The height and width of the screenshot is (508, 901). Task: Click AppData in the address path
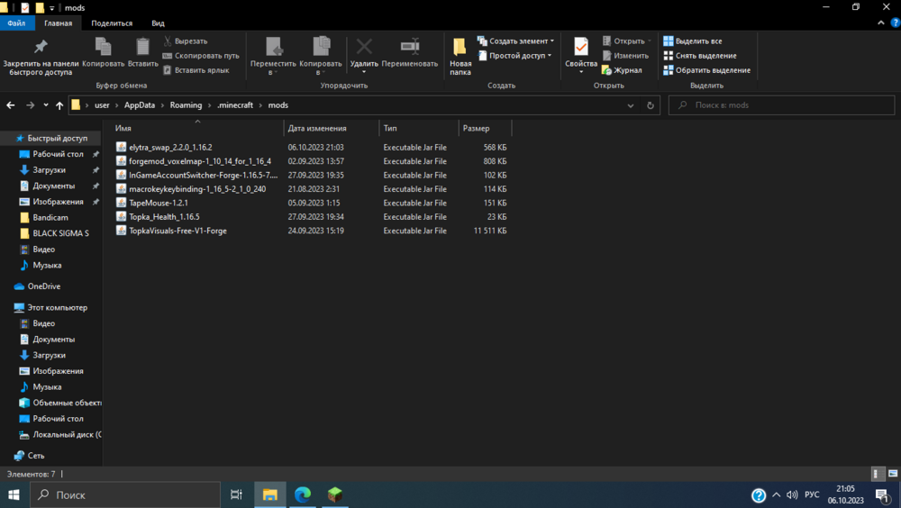[x=140, y=105]
